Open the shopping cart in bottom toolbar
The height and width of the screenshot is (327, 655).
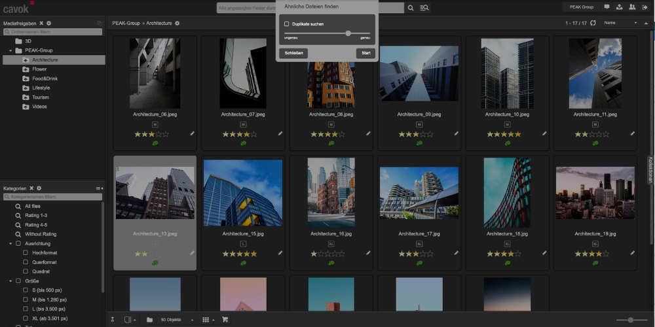(x=225, y=320)
